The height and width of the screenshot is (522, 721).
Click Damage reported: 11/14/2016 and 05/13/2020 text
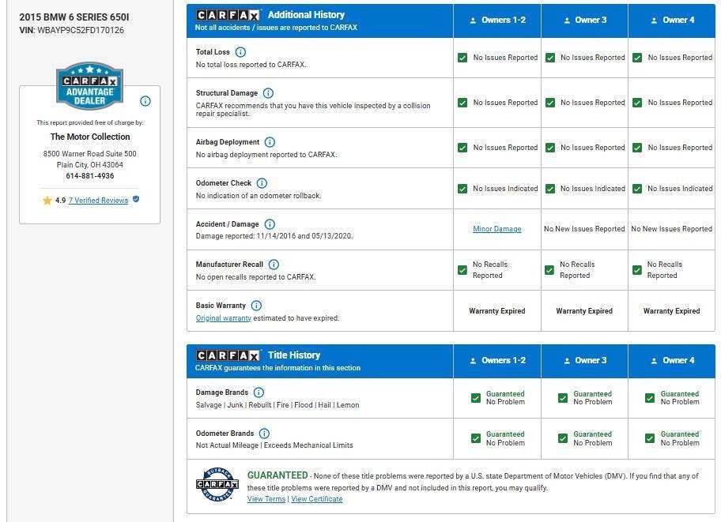tap(274, 236)
